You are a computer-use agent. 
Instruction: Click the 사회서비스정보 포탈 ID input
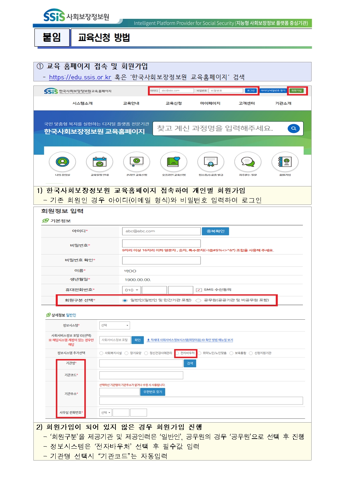point(115,340)
